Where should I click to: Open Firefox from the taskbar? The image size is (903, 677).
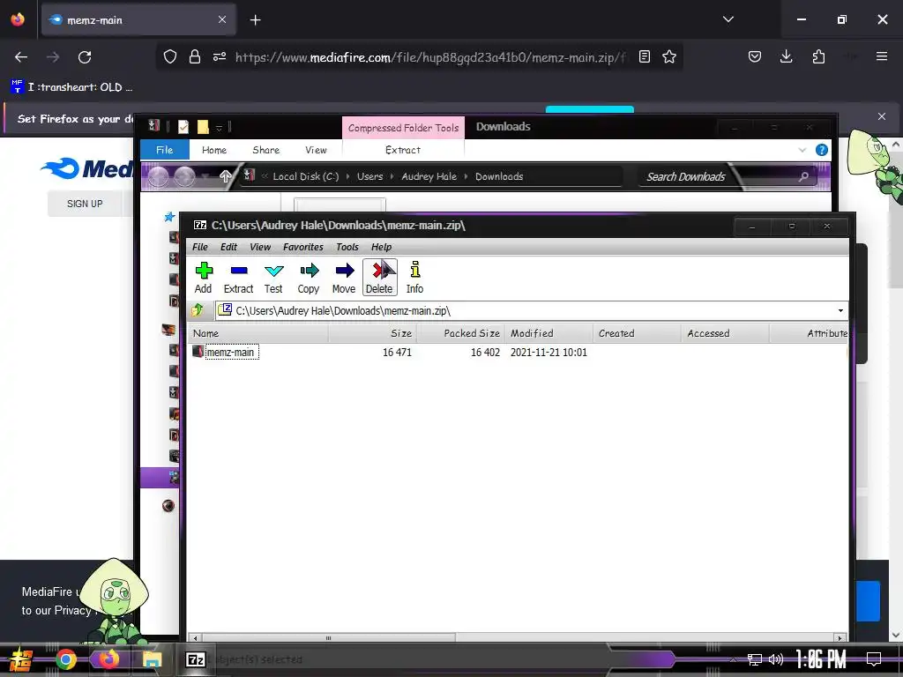(108, 659)
